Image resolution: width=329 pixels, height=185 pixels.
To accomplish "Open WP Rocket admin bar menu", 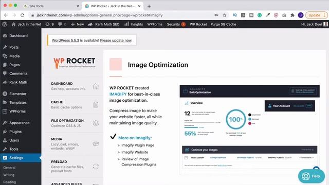I will (198, 24).
